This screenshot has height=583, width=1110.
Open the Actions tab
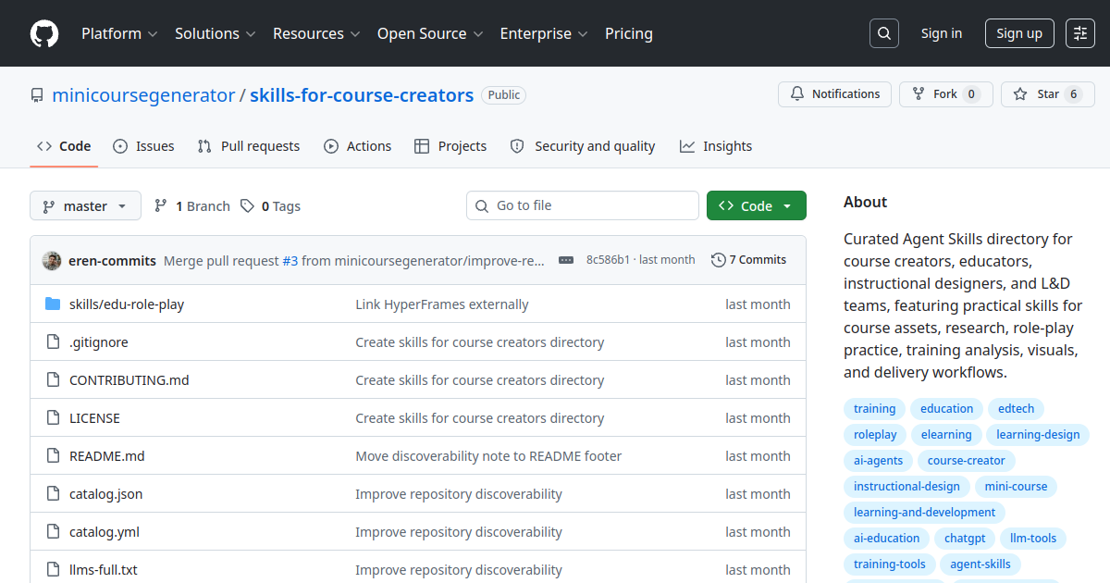point(358,146)
